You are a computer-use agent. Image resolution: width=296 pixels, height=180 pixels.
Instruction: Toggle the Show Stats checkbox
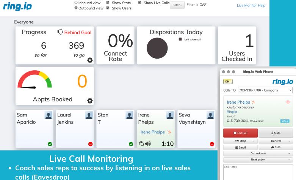click(x=108, y=2)
